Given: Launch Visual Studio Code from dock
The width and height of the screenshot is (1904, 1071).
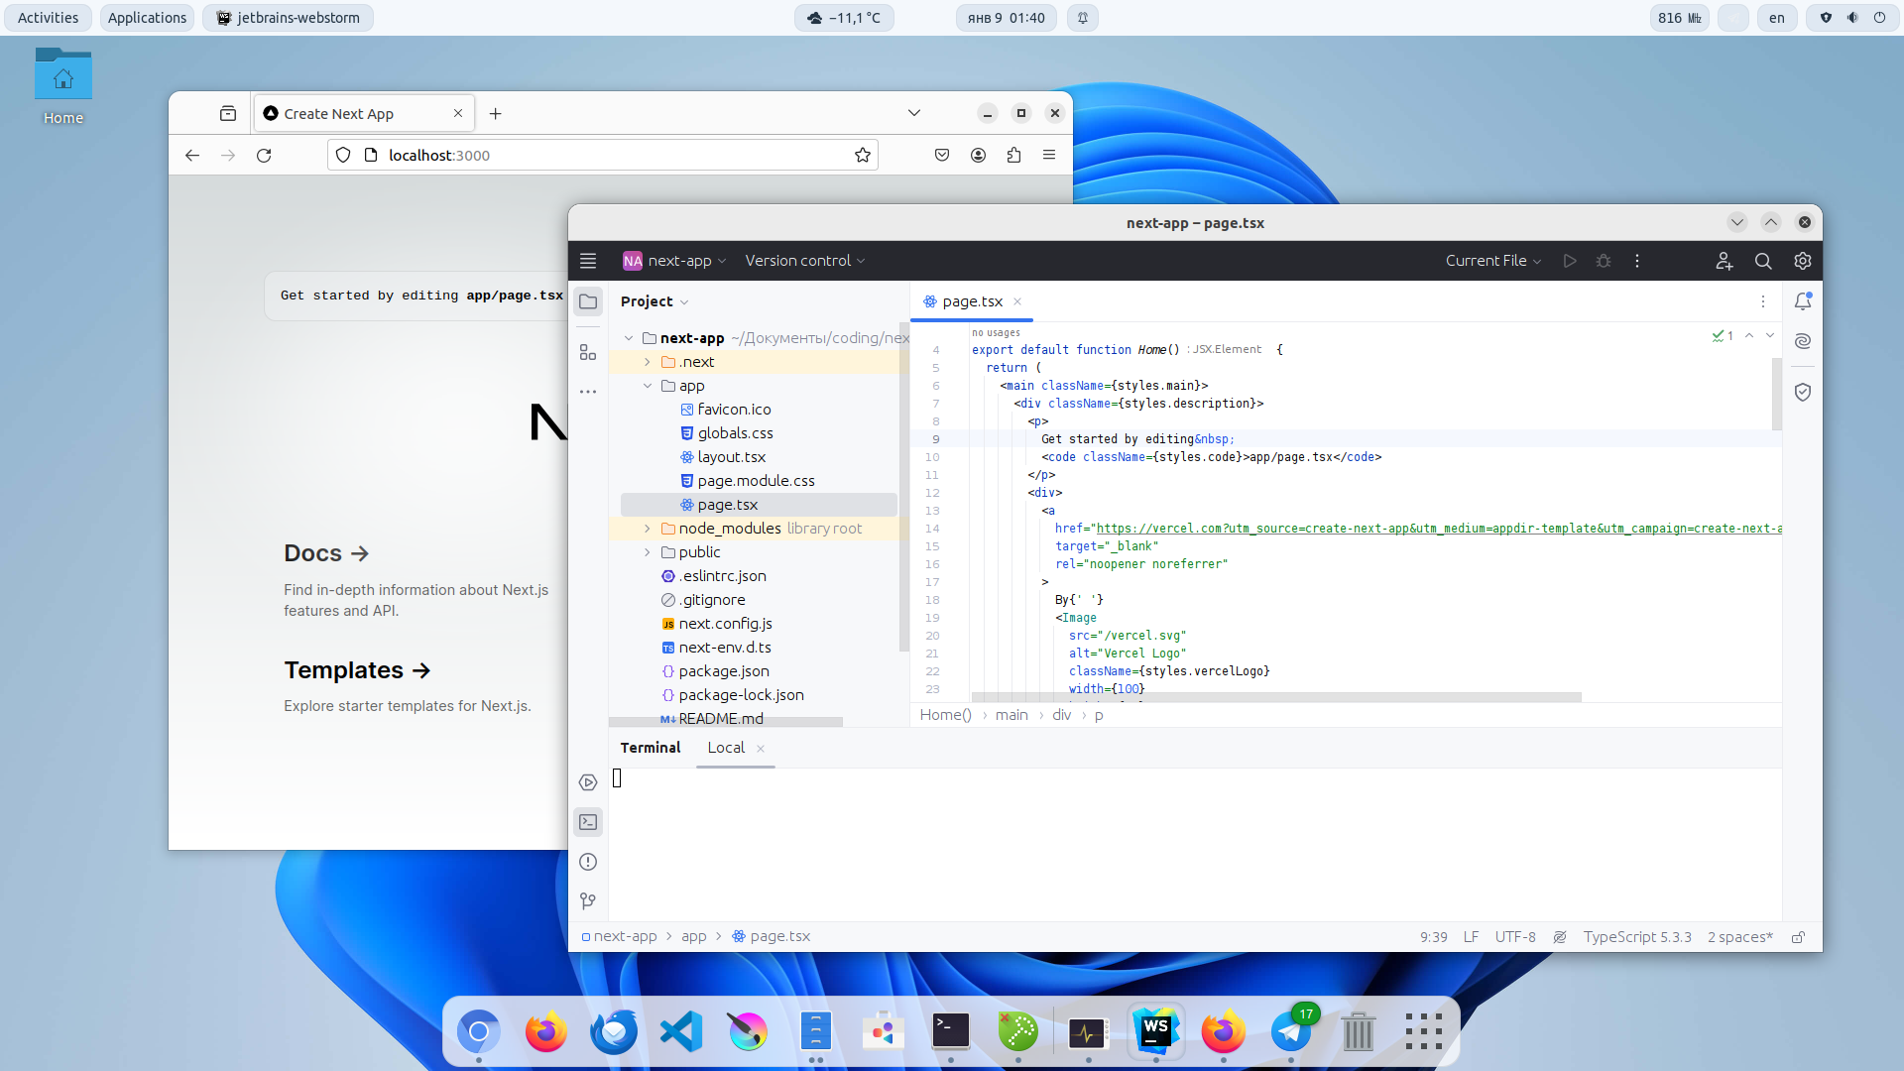Looking at the screenshot, I should tap(681, 1032).
